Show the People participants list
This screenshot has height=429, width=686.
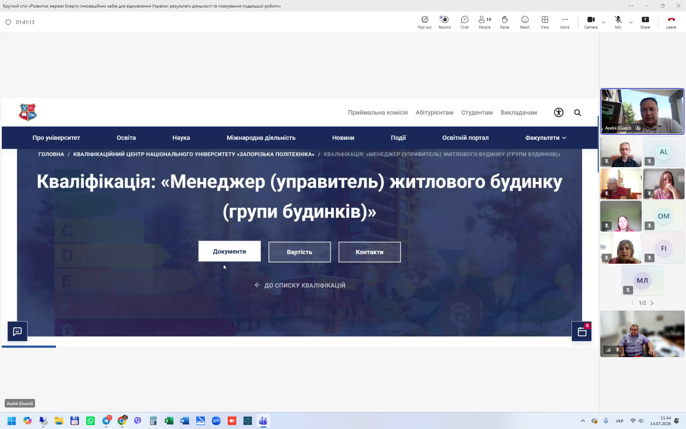485,22
